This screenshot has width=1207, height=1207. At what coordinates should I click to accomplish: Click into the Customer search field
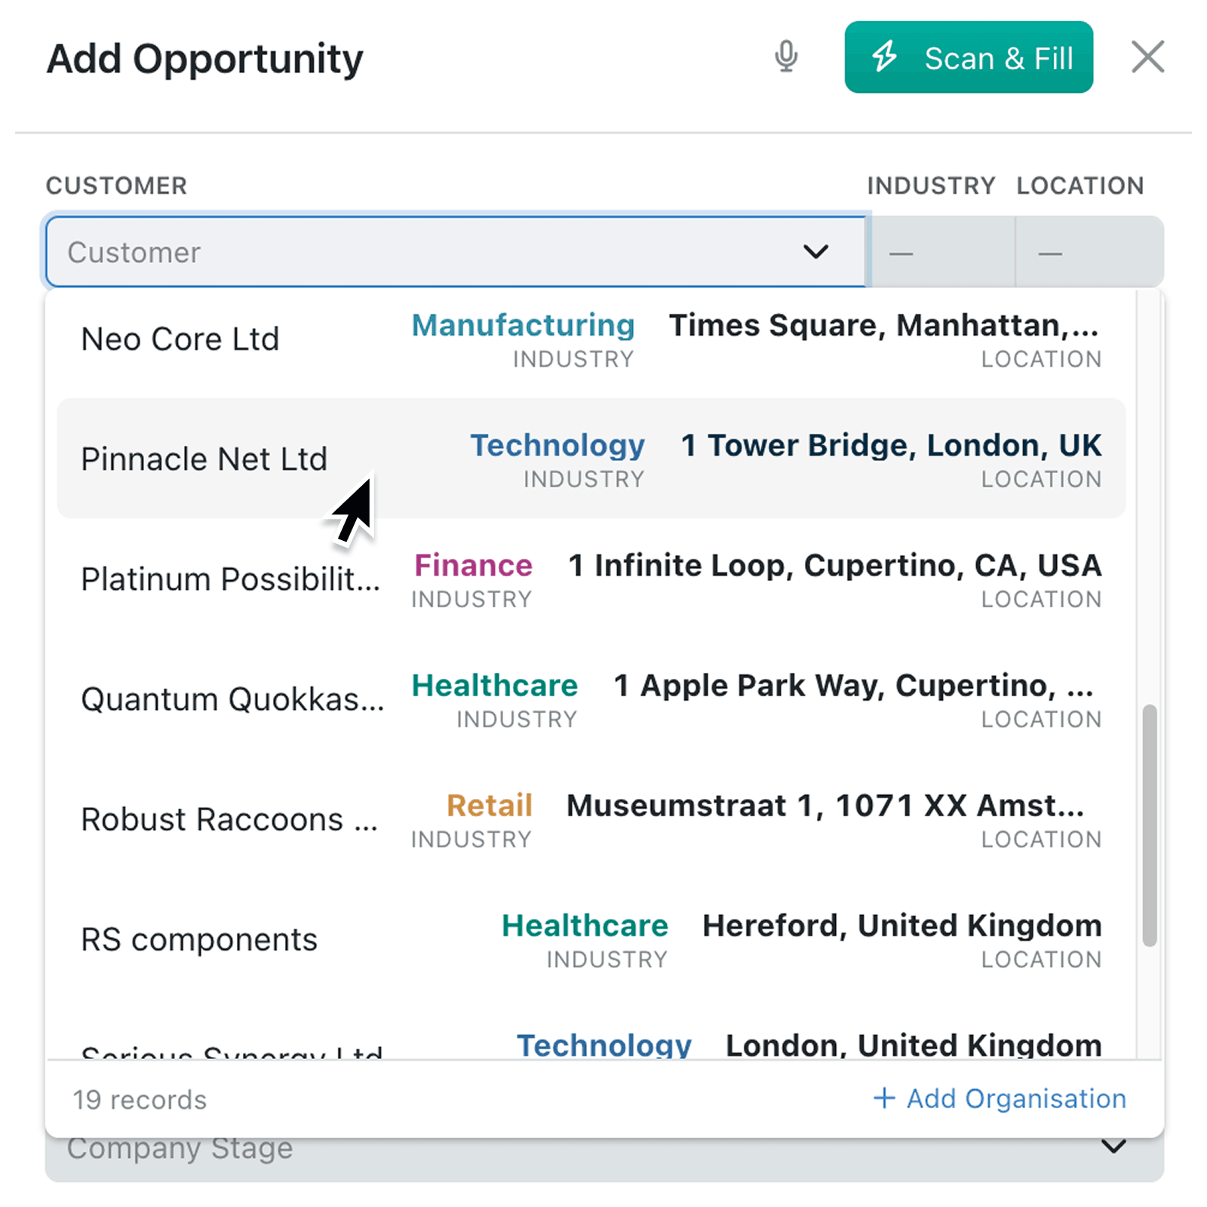456,252
